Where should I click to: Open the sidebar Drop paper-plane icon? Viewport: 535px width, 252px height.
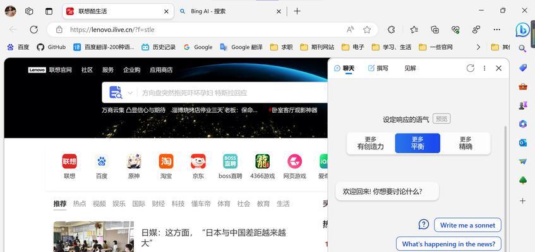pyautogui.click(x=523, y=161)
